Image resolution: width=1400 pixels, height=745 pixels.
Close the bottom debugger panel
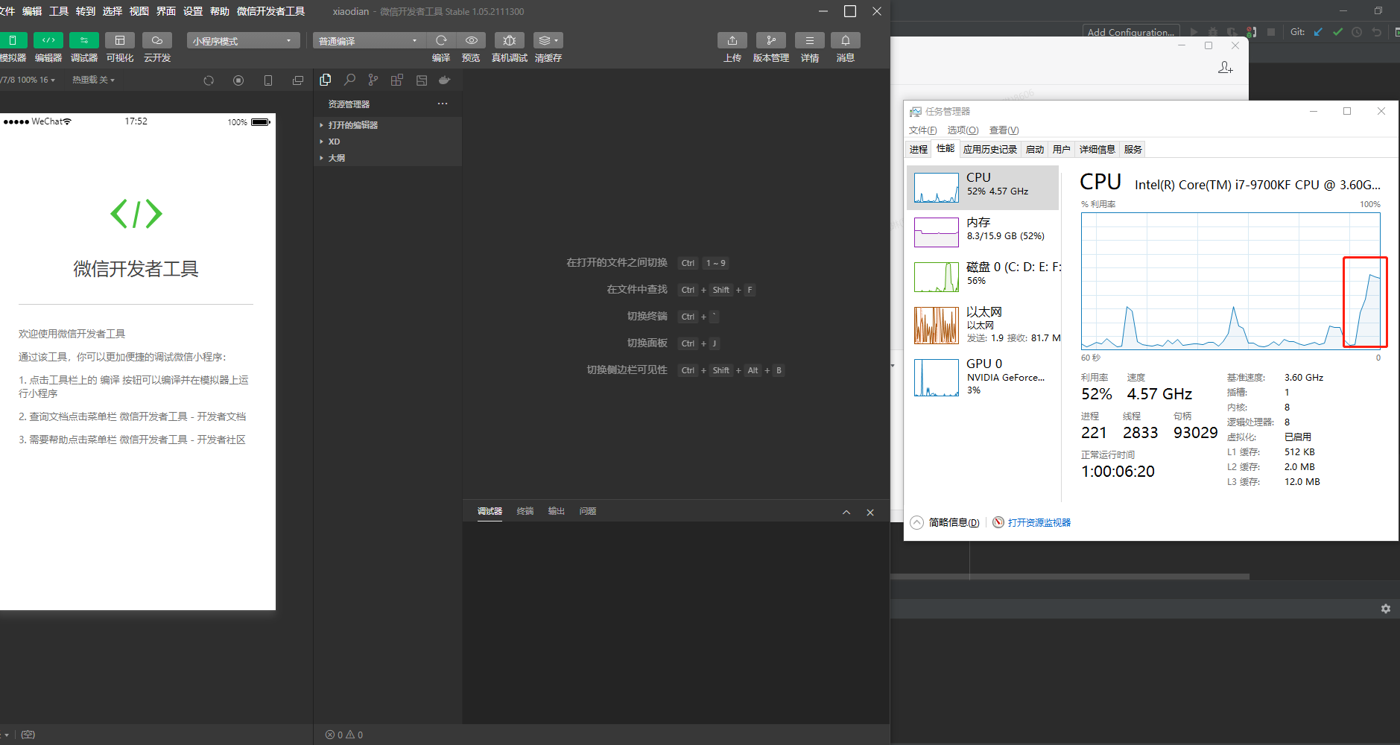[870, 513]
